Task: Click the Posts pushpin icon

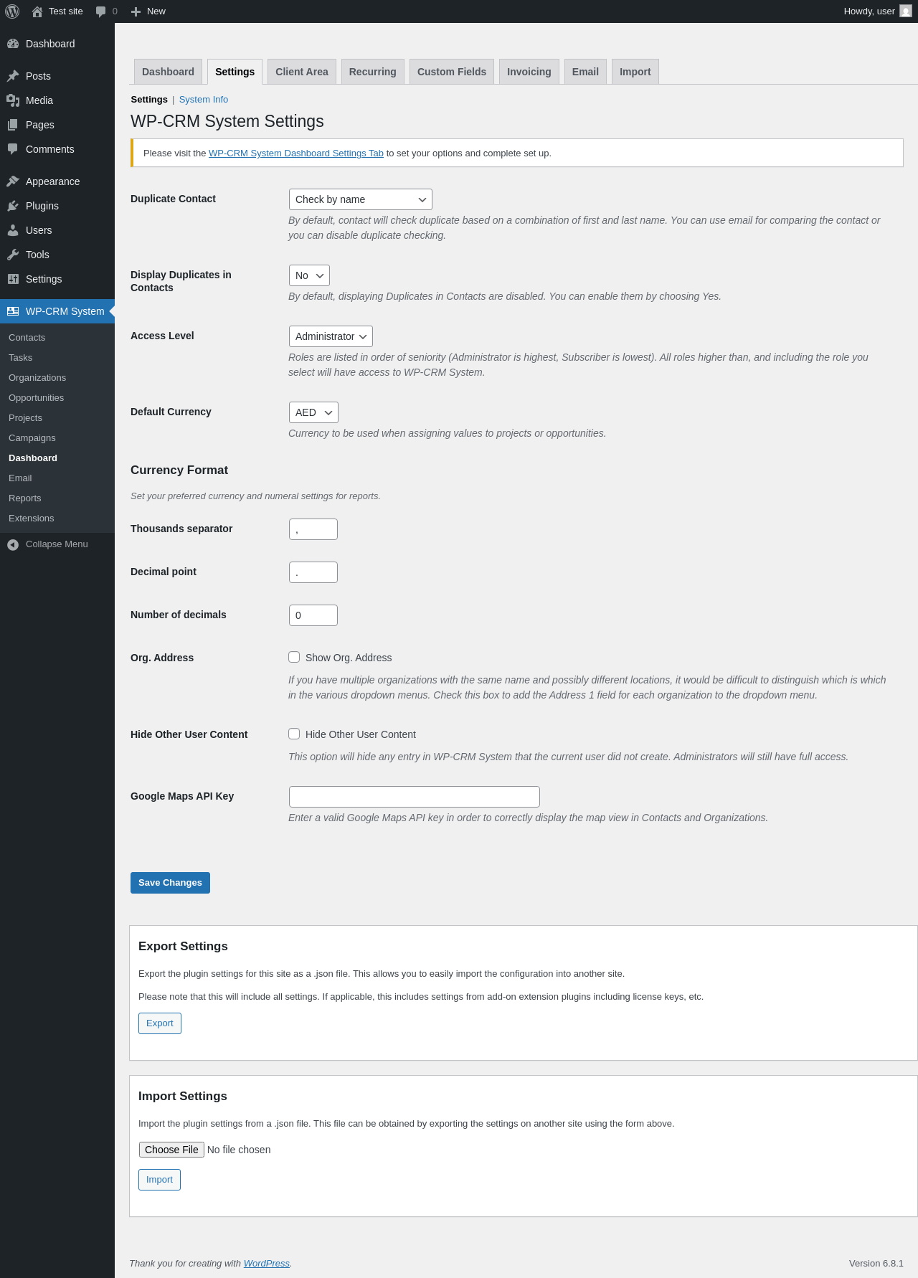Action: click(x=13, y=76)
